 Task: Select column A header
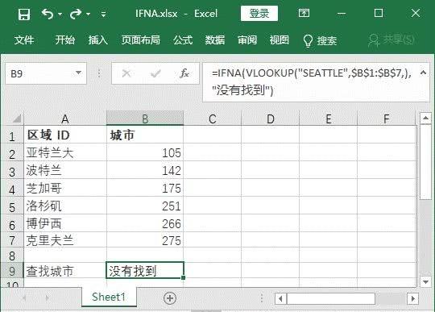pyautogui.click(x=65, y=119)
